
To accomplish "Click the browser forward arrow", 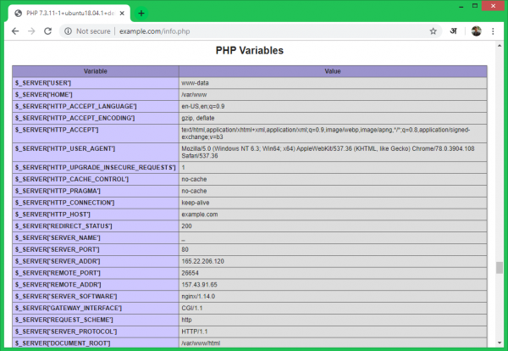I will 32,31.
